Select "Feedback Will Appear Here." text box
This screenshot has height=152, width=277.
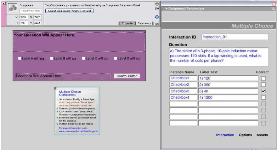point(63,76)
